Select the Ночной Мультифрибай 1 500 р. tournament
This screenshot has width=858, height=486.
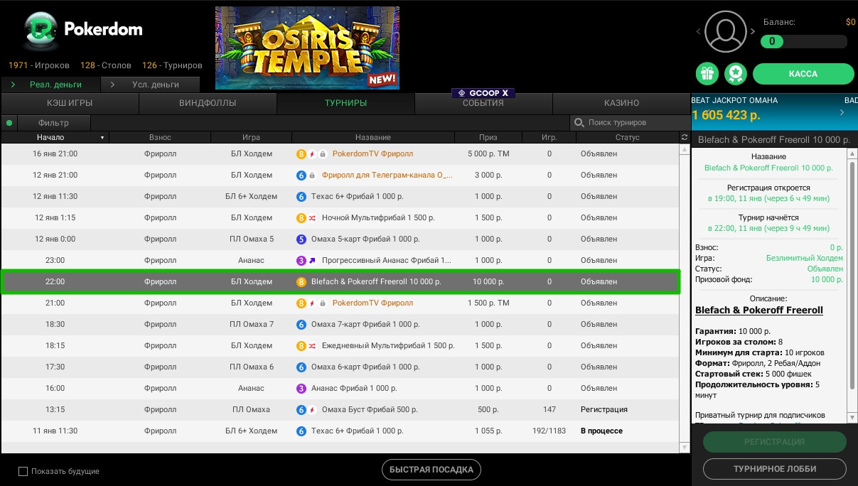pos(340,217)
